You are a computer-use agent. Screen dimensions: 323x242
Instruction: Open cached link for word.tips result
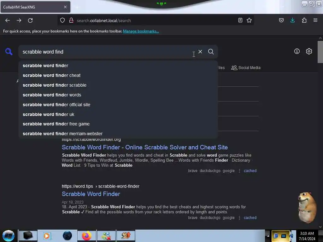[x=250, y=218]
